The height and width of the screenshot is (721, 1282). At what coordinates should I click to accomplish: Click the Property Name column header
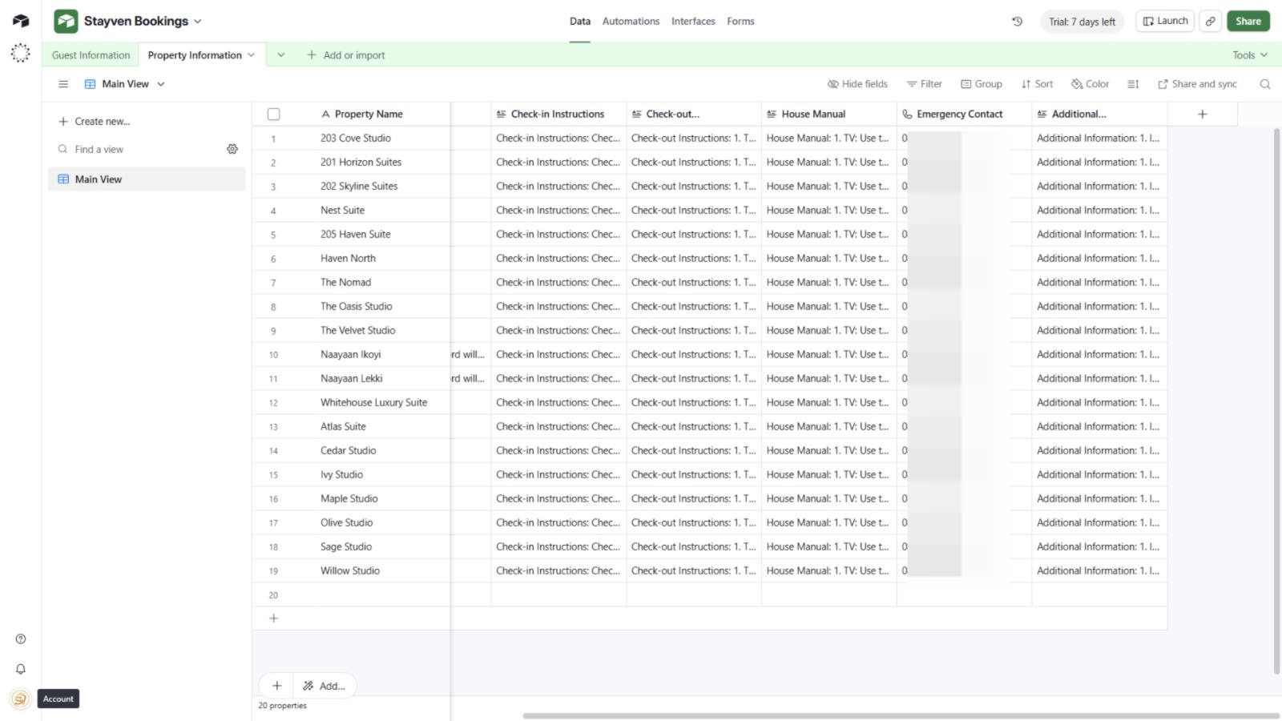pyautogui.click(x=369, y=114)
